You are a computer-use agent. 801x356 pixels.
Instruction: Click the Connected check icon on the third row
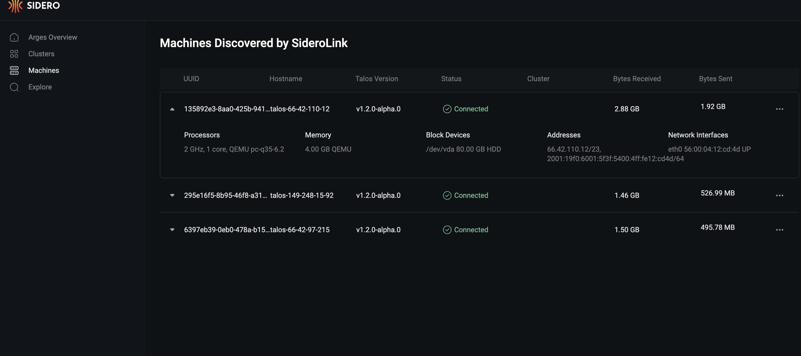coord(447,230)
